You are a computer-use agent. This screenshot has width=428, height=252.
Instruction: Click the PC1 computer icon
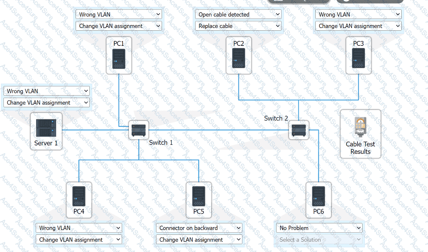tap(119, 59)
